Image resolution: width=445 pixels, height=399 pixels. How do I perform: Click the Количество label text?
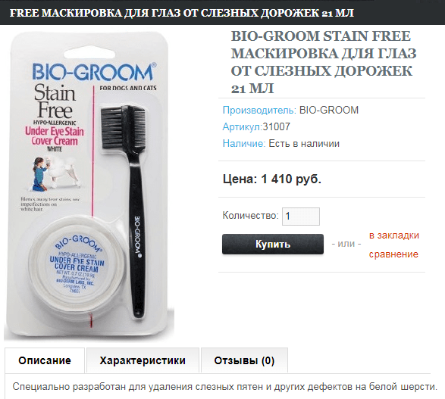251,215
